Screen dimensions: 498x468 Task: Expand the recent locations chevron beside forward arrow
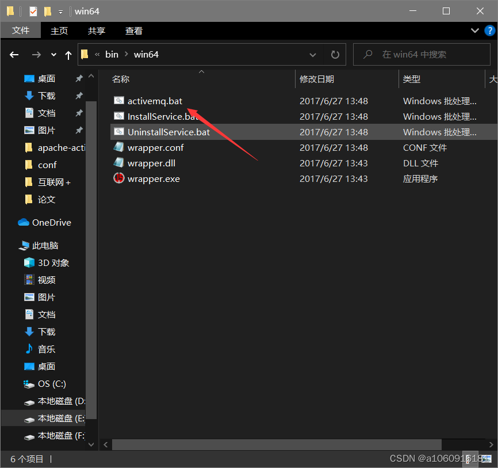[53, 54]
